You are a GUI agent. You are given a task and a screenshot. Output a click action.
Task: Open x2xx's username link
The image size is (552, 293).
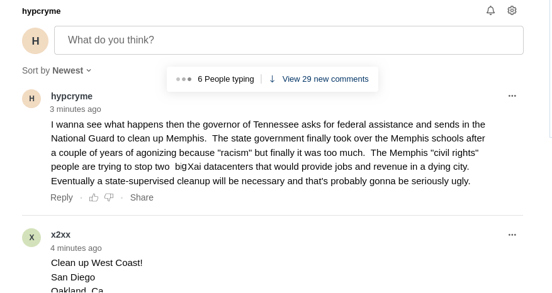pyautogui.click(x=60, y=235)
